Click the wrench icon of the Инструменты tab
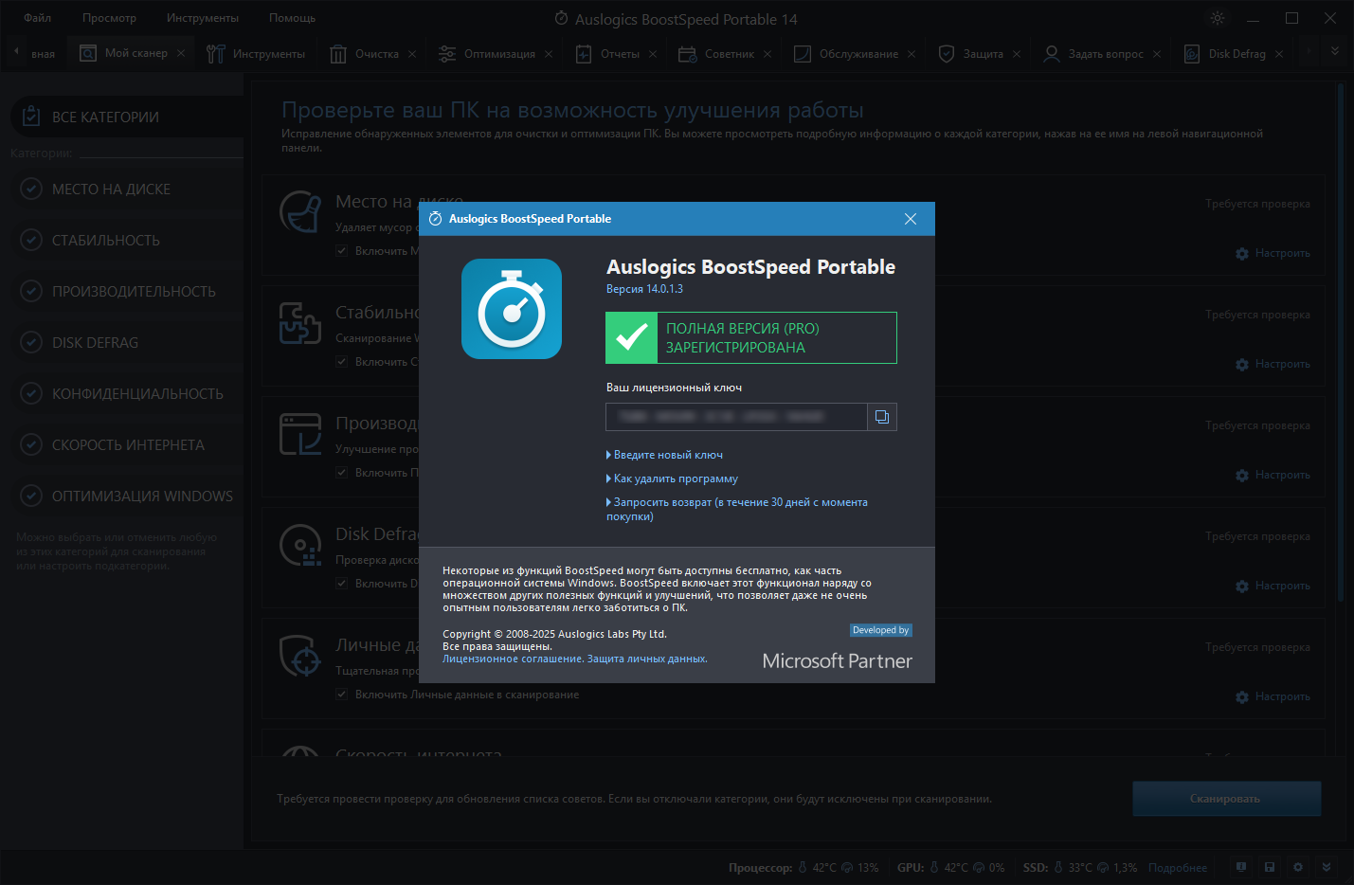The height and width of the screenshot is (885, 1354). 216,54
